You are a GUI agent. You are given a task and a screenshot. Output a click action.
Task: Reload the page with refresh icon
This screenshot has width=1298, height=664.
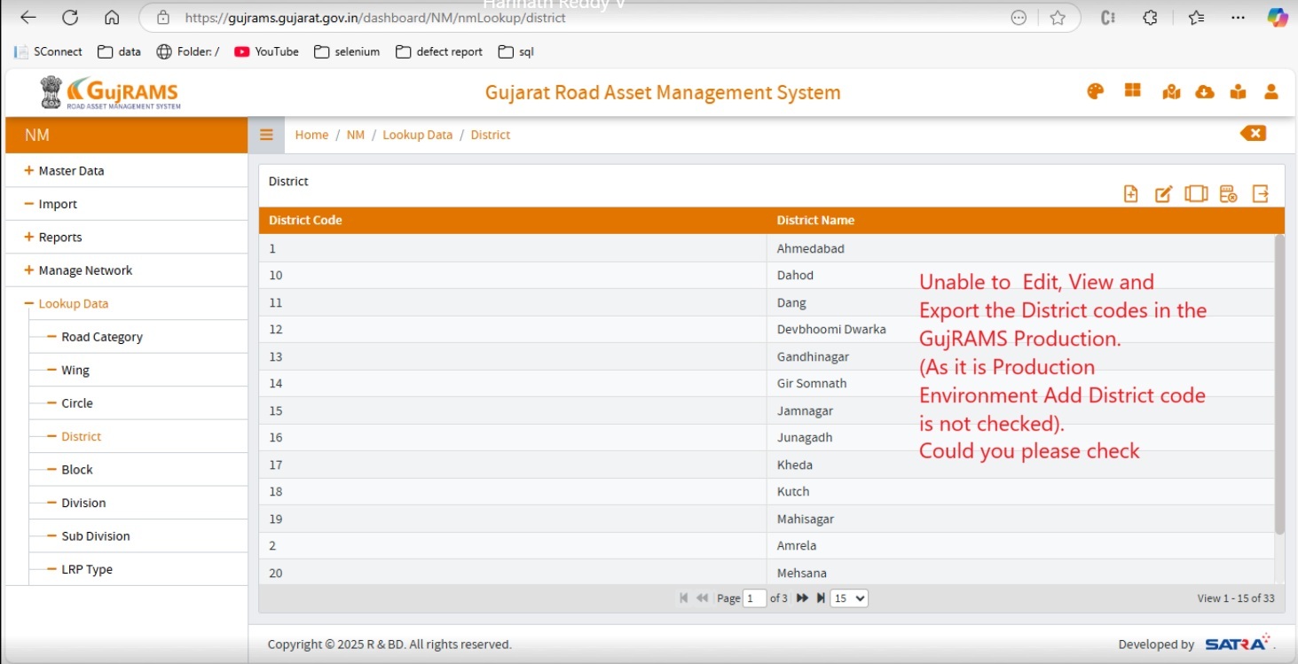70,18
